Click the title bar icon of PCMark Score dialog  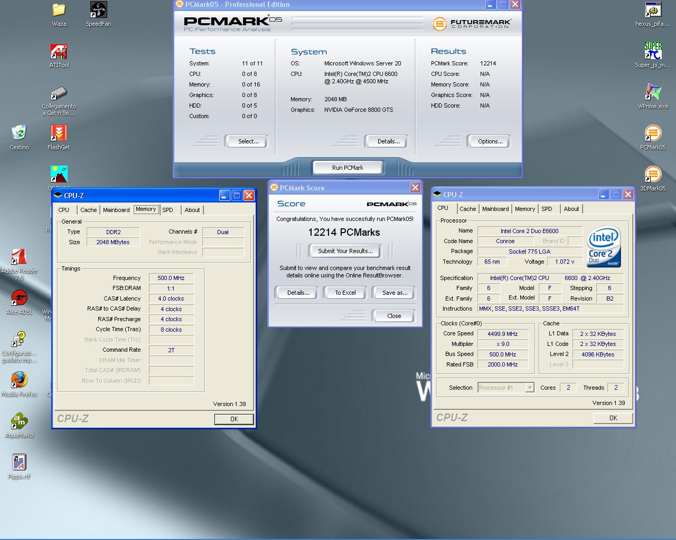274,188
